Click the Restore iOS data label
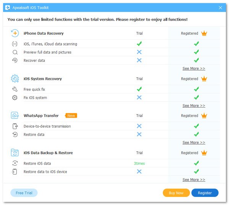The height and width of the screenshot is (205, 229). (x=37, y=163)
